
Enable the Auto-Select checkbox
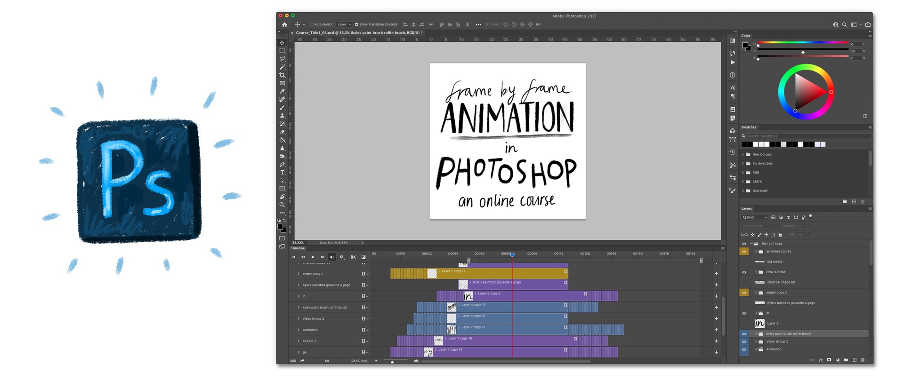(x=311, y=24)
